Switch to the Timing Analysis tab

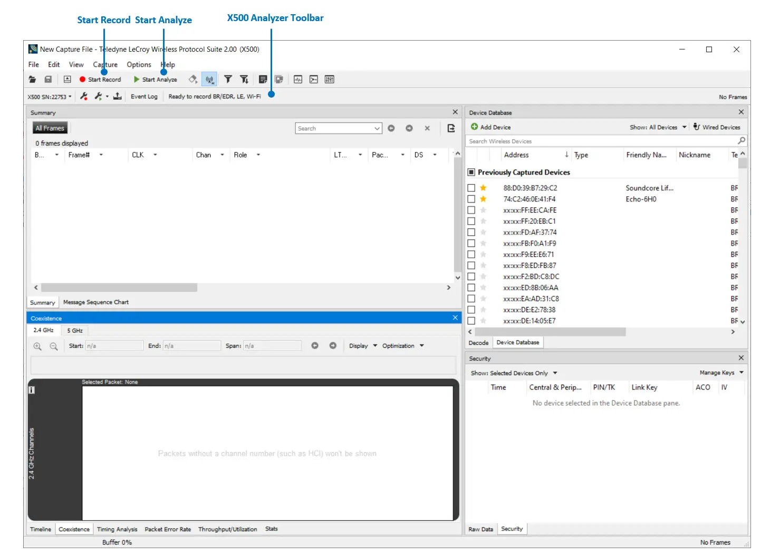(117, 529)
